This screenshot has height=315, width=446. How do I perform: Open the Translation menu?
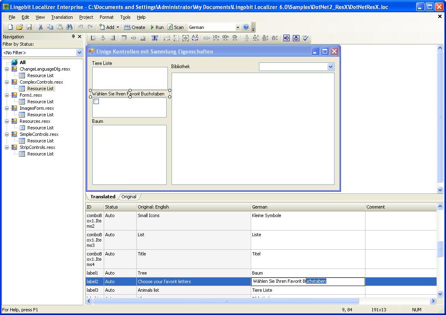(62, 17)
